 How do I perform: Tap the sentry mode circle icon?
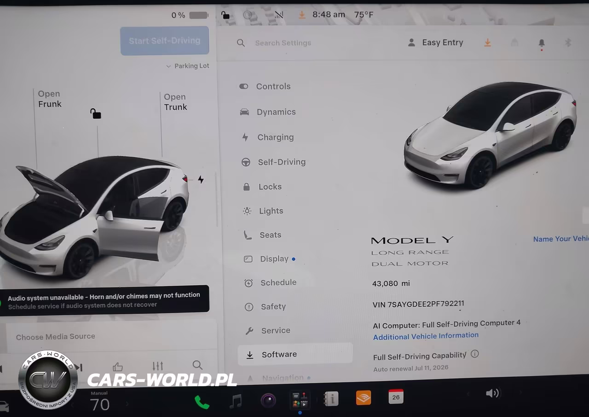coord(248,15)
